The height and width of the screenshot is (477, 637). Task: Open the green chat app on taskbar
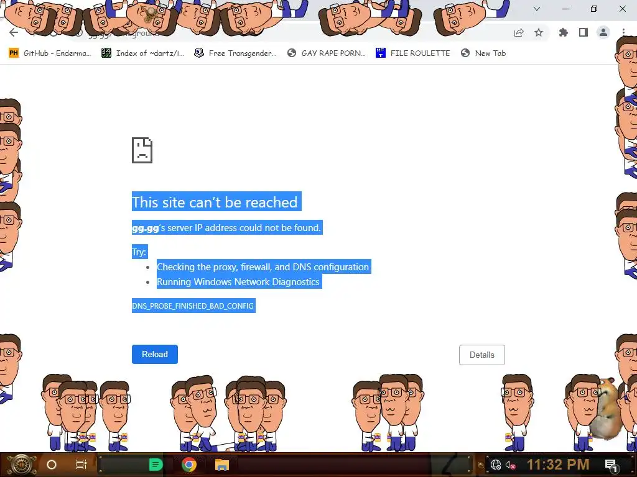click(x=156, y=465)
